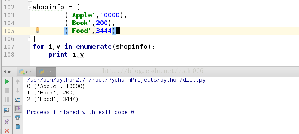Click the number 200 on line 104

pyautogui.click(x=102, y=23)
